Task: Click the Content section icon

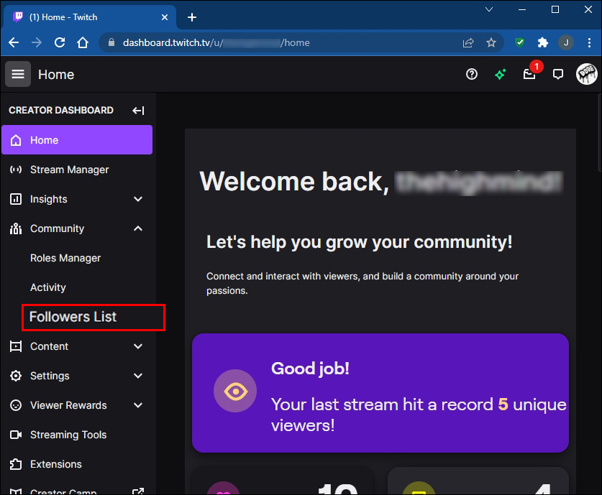Action: click(16, 346)
